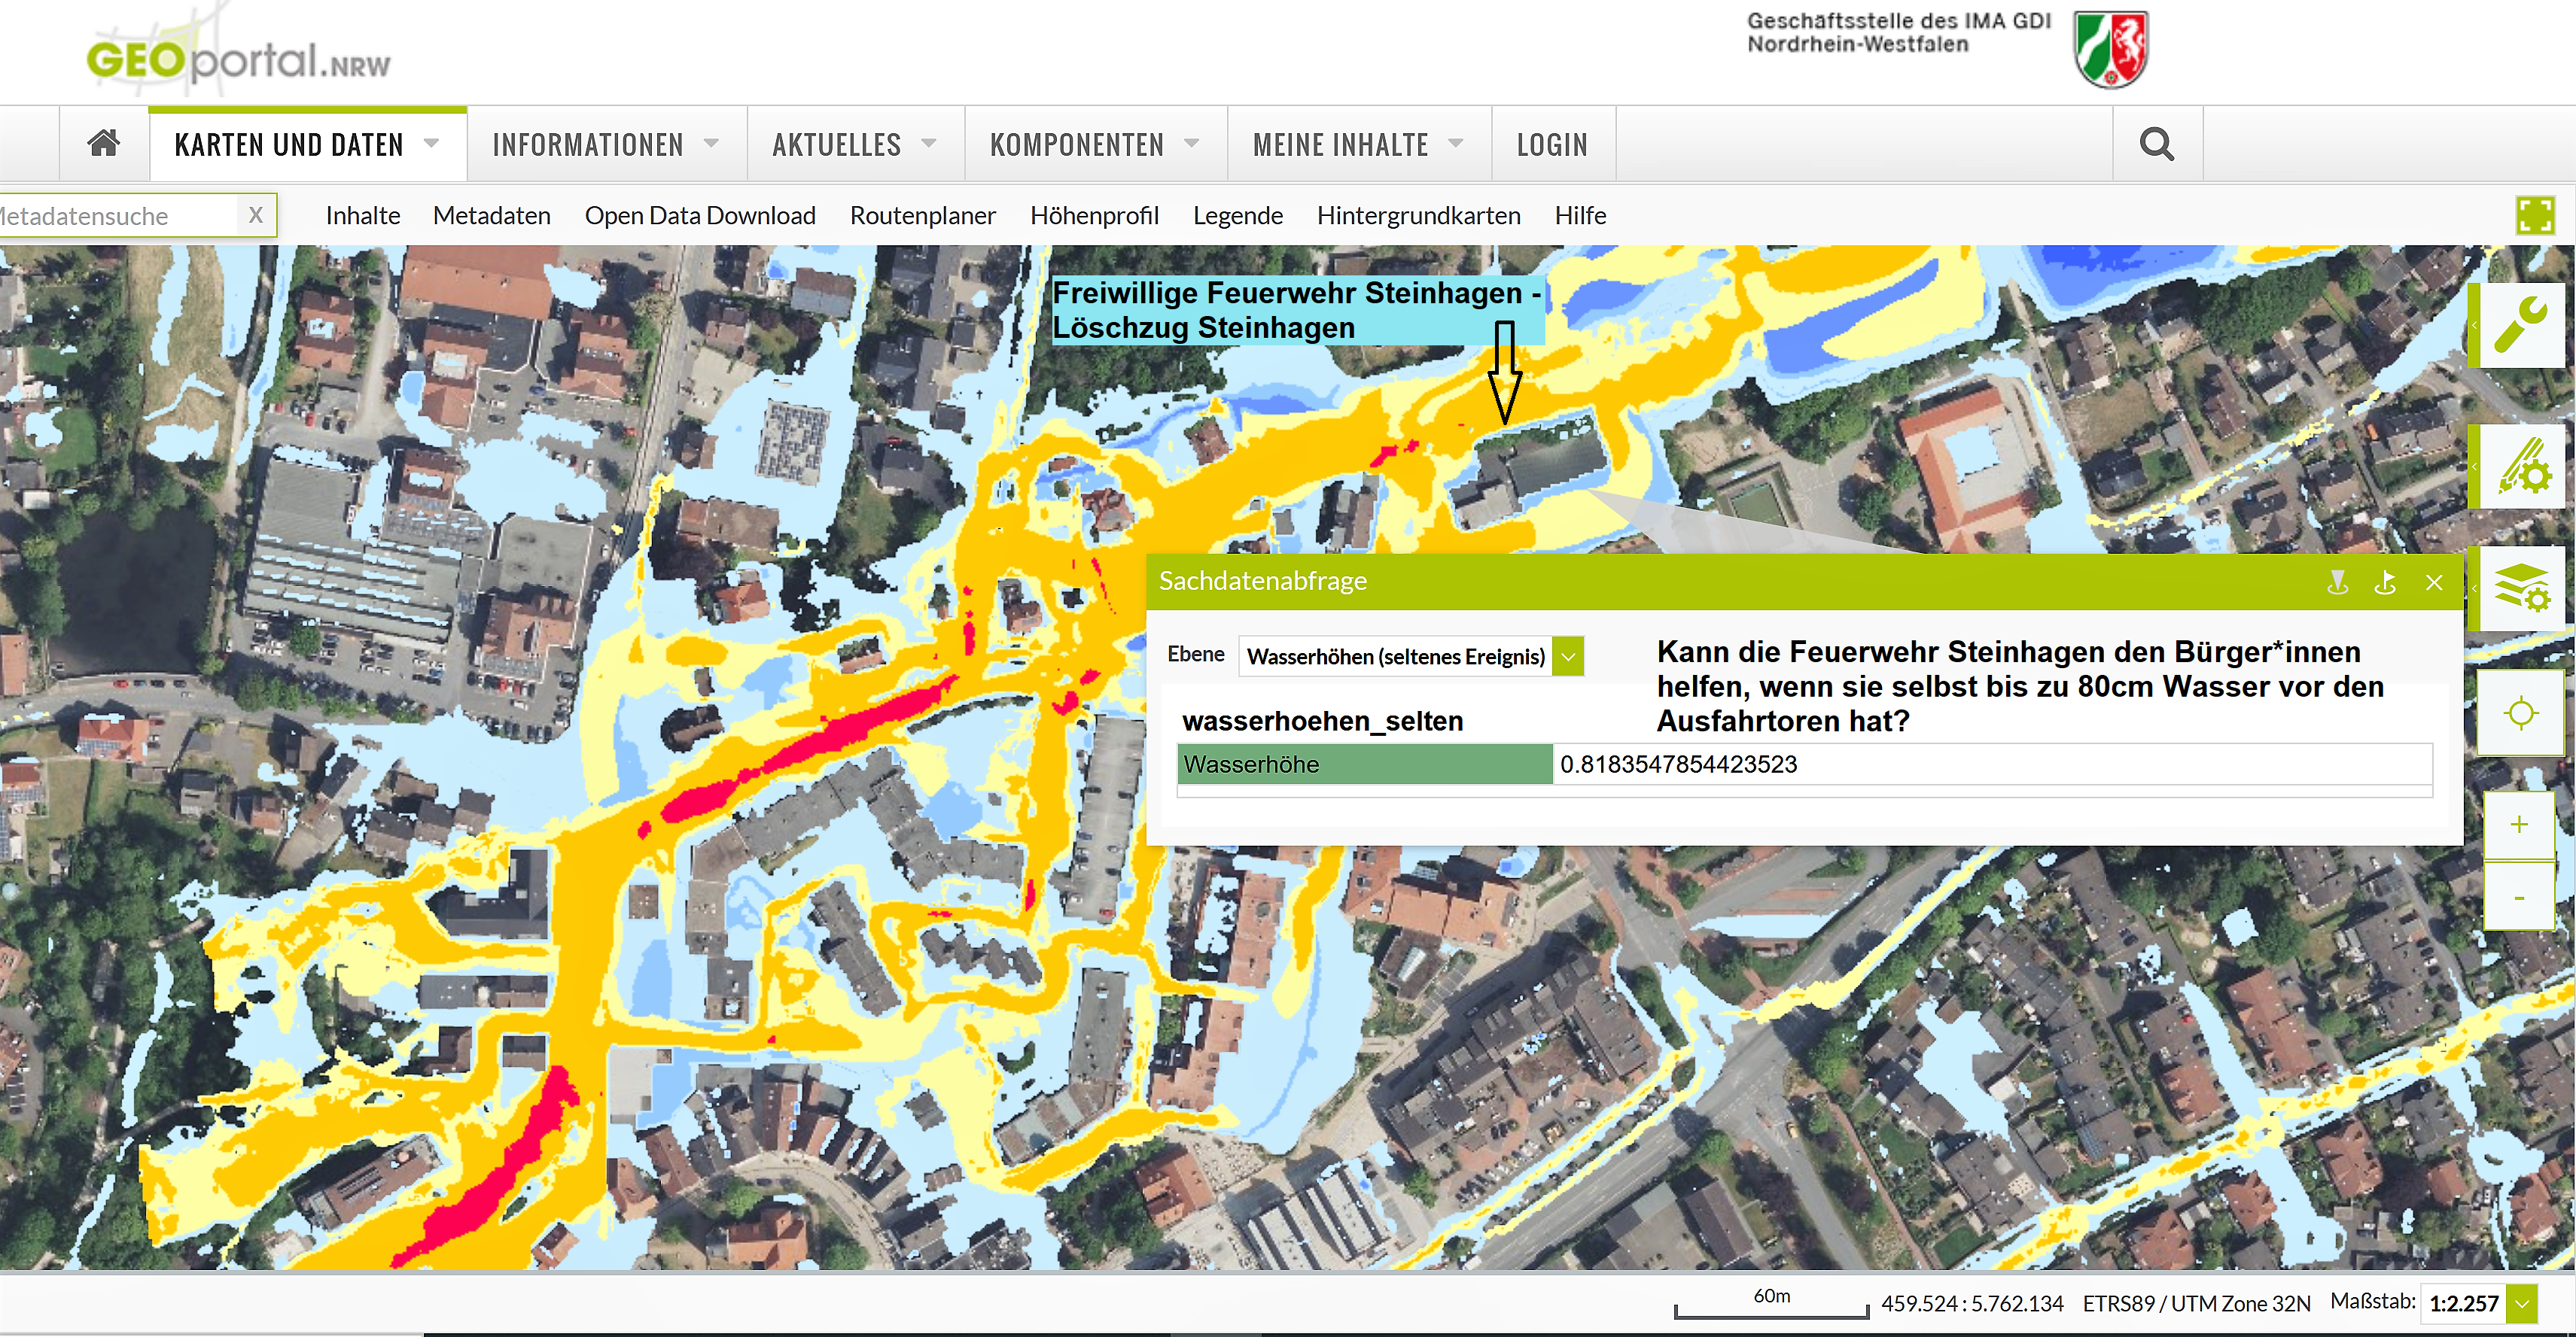
Task: Locate my position with crosshair button
Action: 2520,713
